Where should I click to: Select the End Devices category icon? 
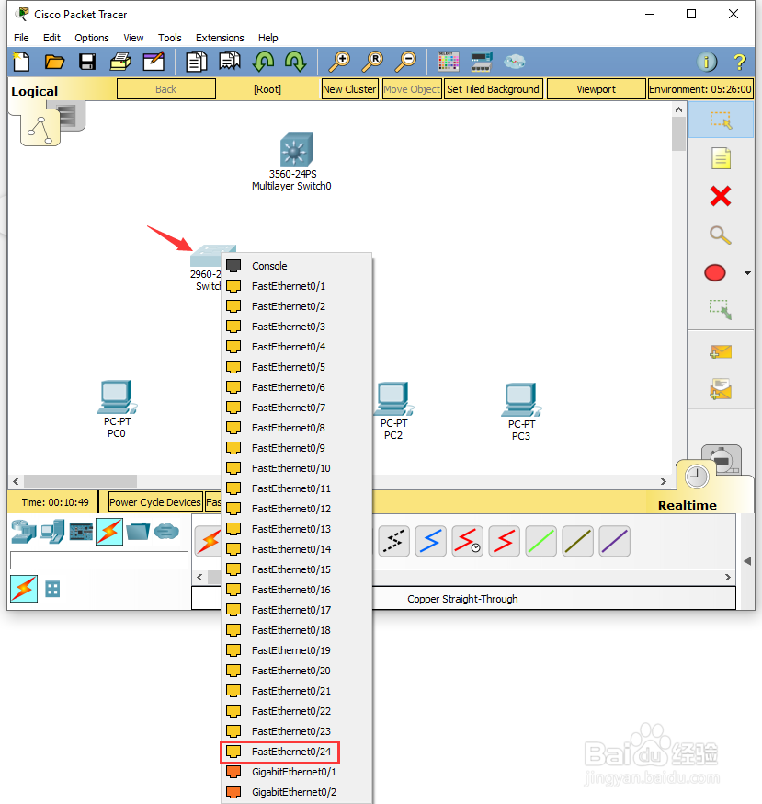click(x=52, y=532)
